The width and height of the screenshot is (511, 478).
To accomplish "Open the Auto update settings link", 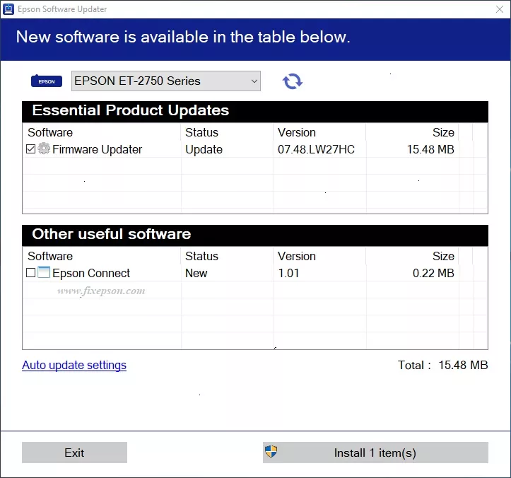I will tap(74, 366).
